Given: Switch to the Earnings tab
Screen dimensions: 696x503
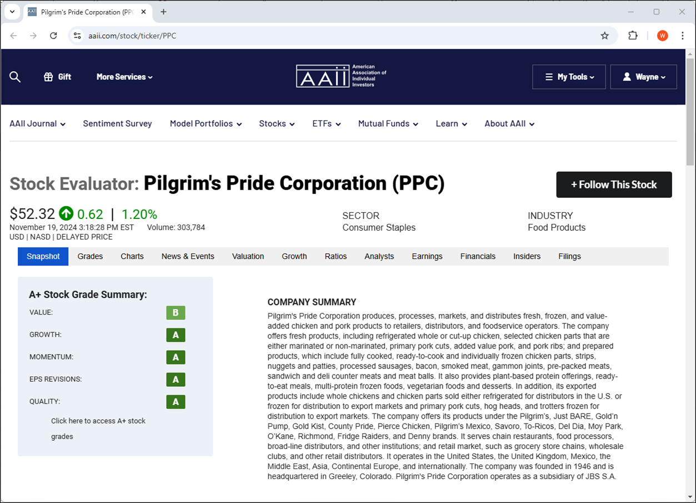Looking at the screenshot, I should tap(427, 256).
